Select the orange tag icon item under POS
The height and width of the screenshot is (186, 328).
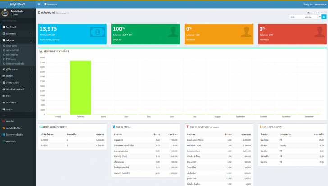click(18, 128)
